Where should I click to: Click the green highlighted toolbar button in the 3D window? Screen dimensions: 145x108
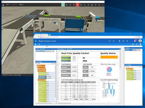(x=63, y=5)
